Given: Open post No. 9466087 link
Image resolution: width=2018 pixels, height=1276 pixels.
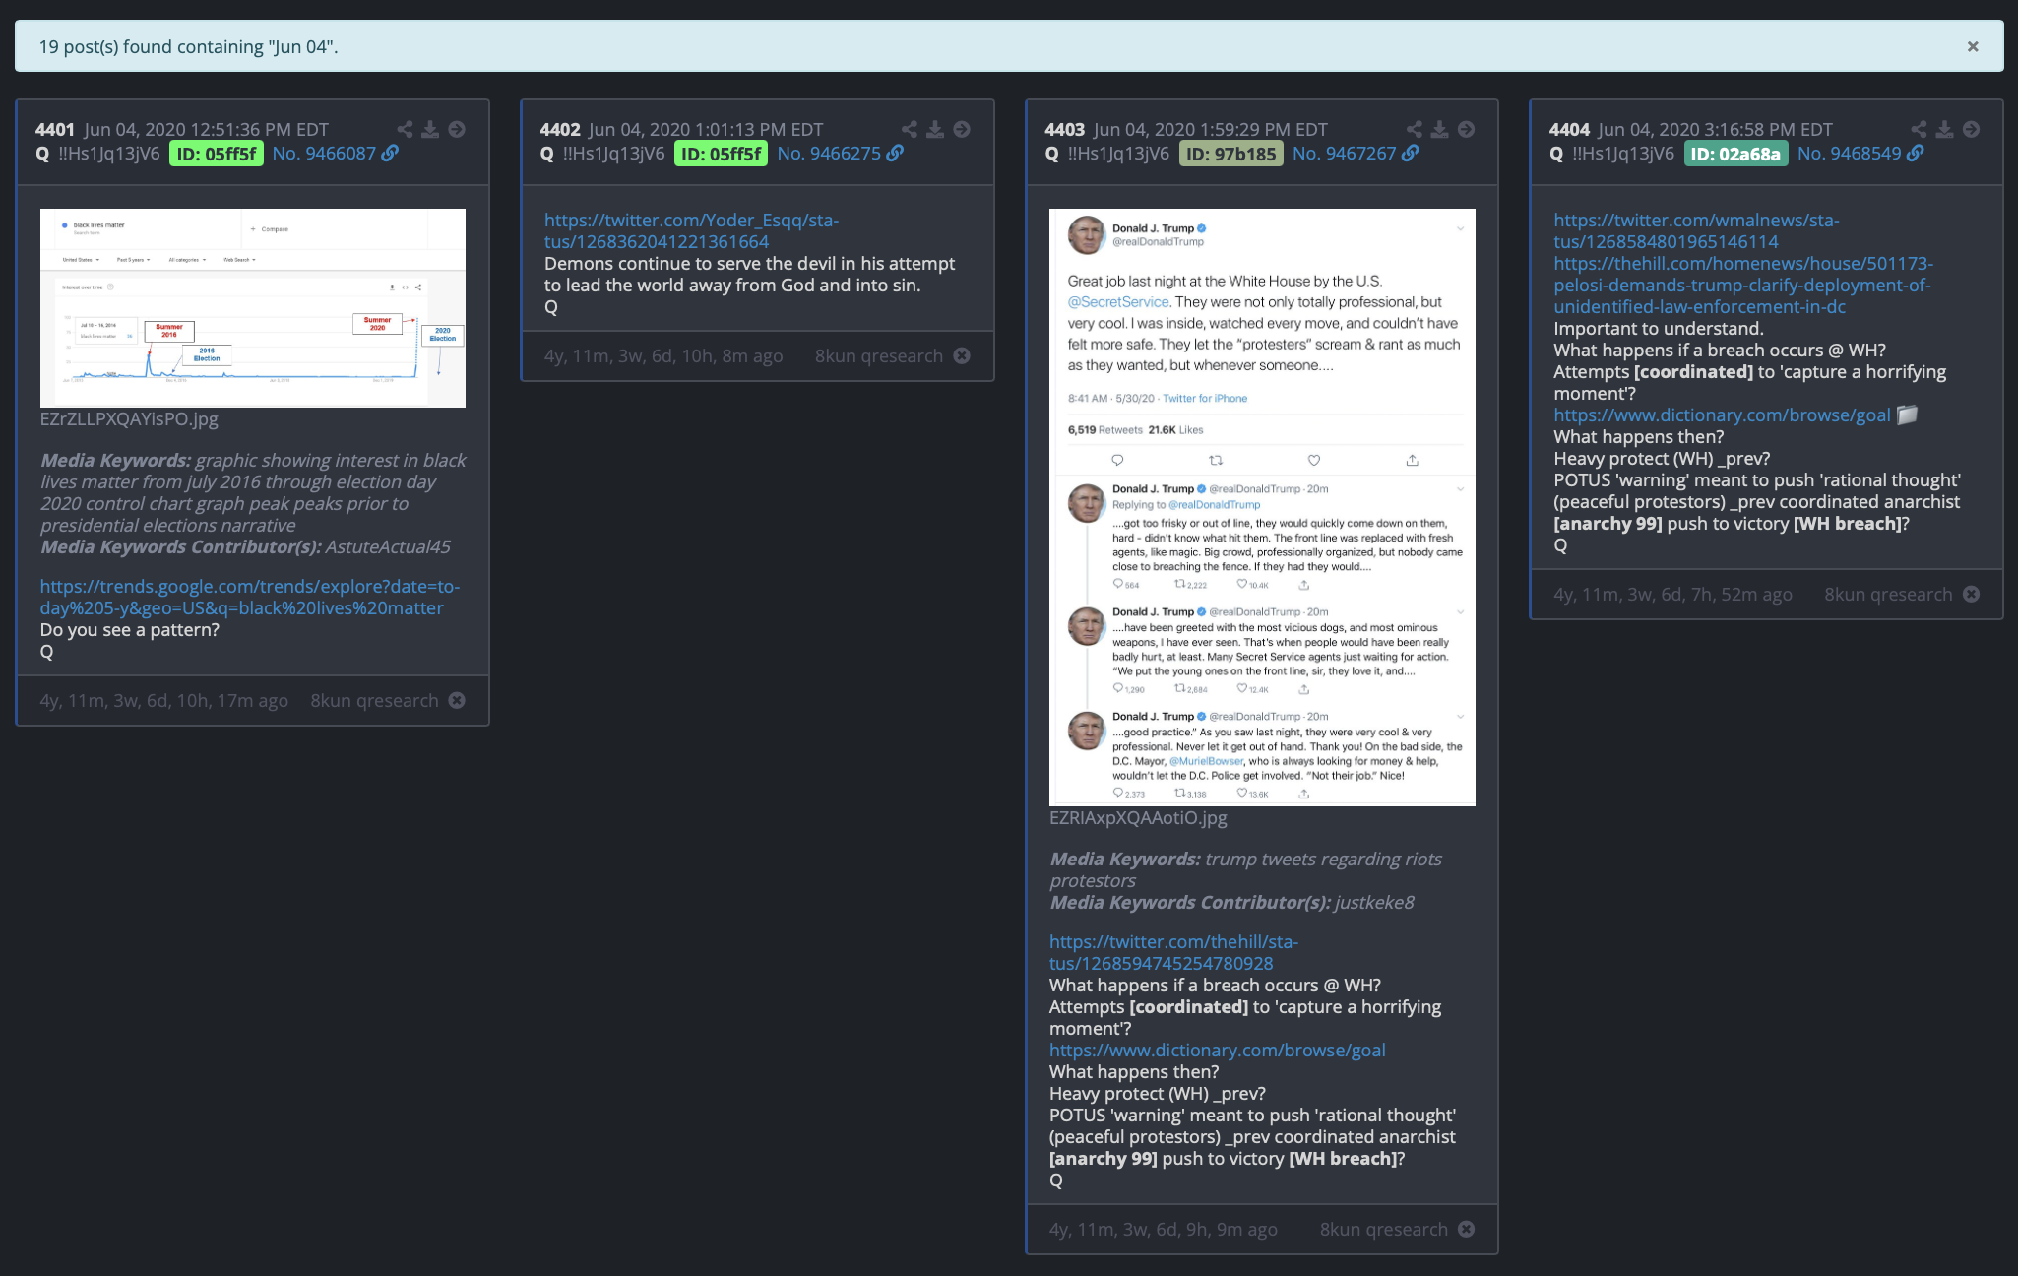Looking at the screenshot, I should (x=324, y=153).
